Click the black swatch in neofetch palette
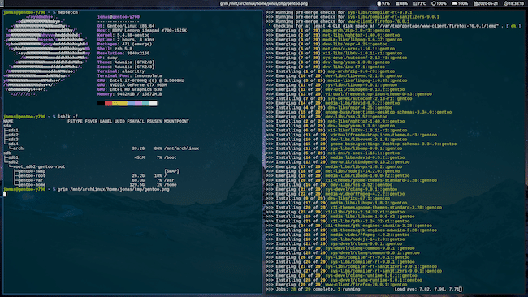528x297 pixels. tap(101, 103)
